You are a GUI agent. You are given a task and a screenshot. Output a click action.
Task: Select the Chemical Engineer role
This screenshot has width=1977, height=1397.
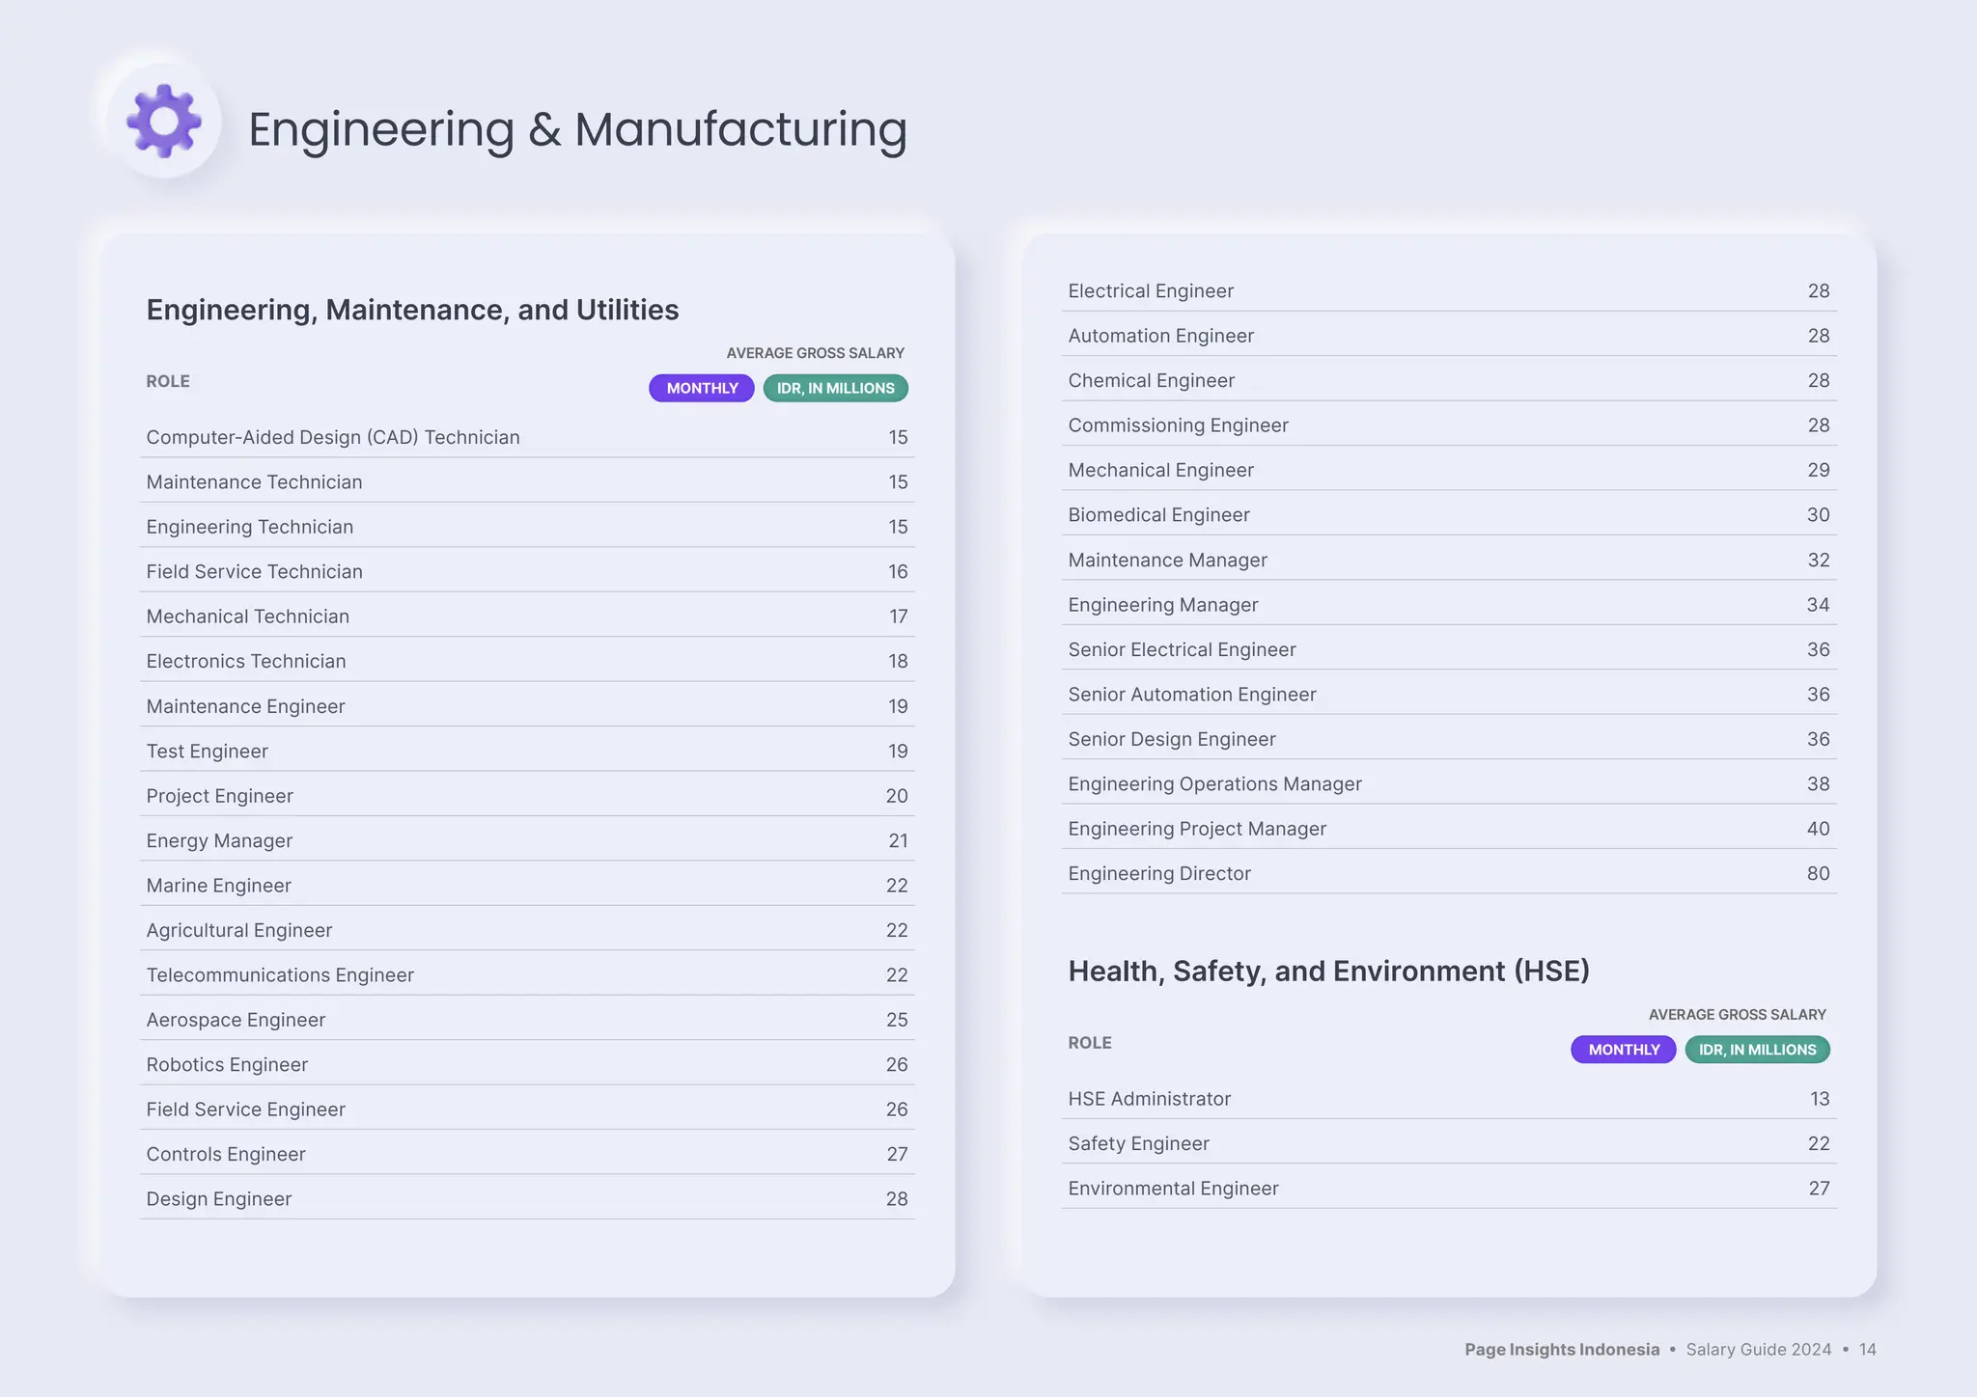(1152, 381)
